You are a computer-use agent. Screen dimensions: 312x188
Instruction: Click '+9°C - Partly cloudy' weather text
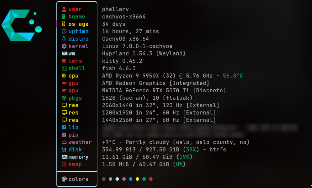pos(135,142)
